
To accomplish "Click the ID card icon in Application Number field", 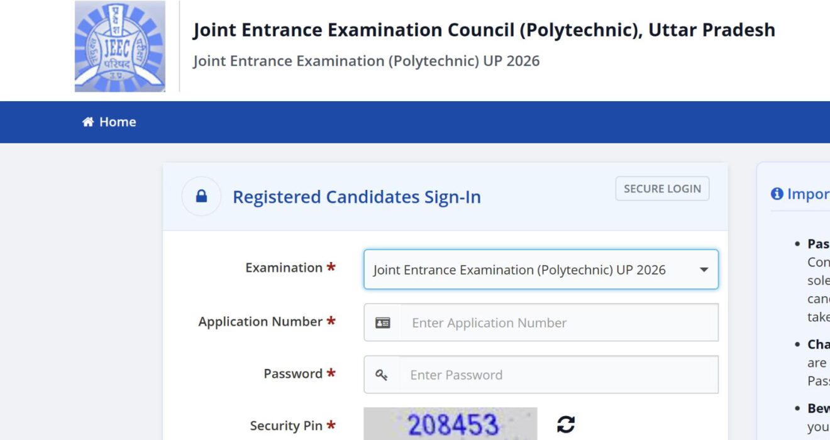I will 382,322.
